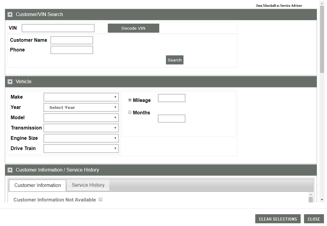Open the Select Year dropdown
The height and width of the screenshot is (226, 327).
click(x=81, y=107)
